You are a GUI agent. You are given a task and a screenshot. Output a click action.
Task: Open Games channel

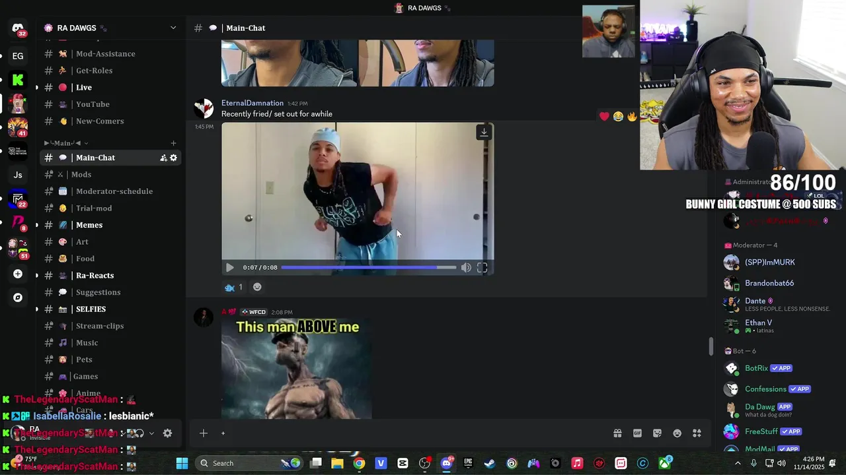(x=110, y=376)
